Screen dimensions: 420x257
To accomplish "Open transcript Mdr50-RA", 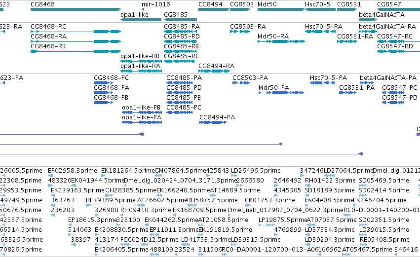I will tap(273, 37).
